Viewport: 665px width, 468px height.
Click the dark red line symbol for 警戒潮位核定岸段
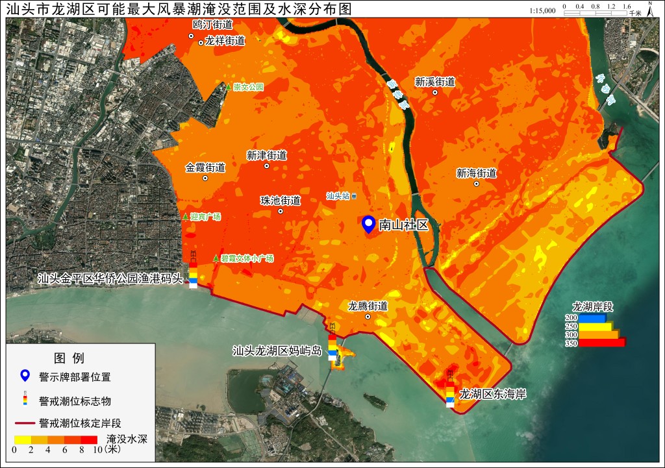pyautogui.click(x=25, y=423)
